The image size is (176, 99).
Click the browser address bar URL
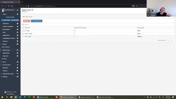tap(43, 6)
